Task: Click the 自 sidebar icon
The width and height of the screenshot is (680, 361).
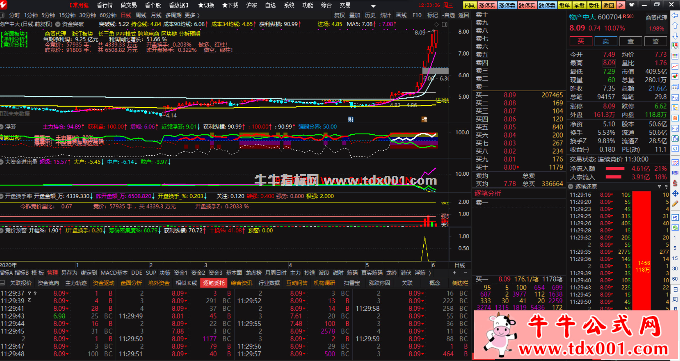Action: pos(675,118)
